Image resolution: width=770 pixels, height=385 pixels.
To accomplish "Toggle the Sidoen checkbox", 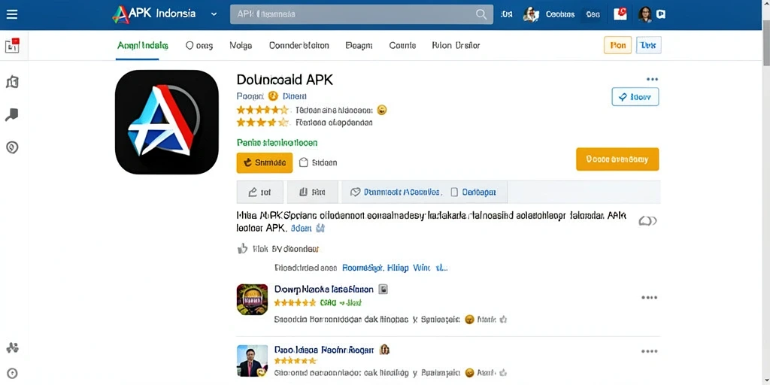I will [303, 162].
